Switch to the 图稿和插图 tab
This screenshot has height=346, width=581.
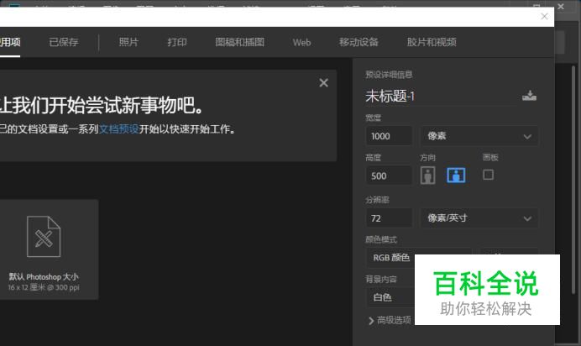click(240, 42)
